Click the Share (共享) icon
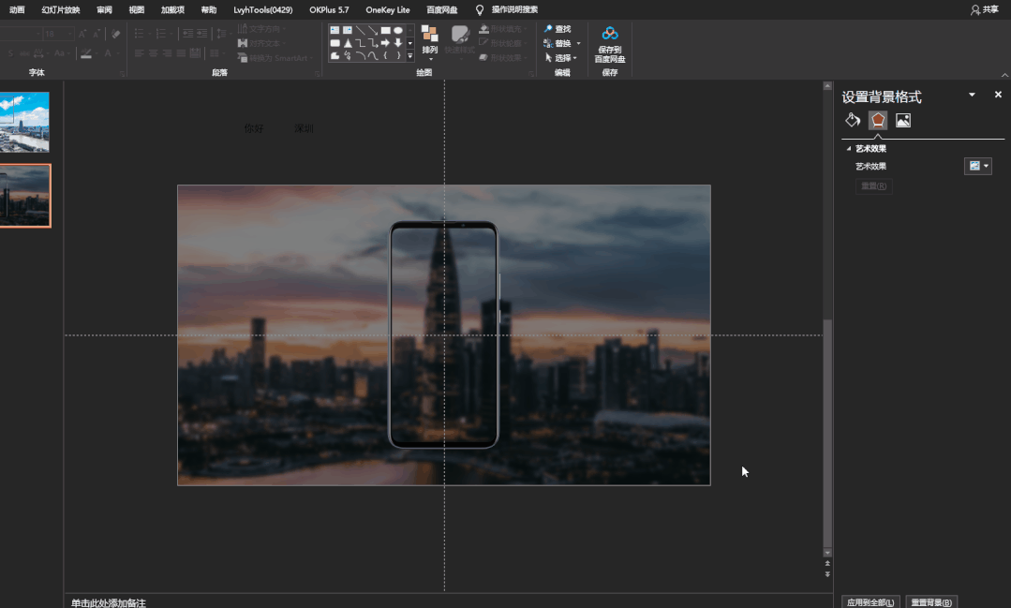Screen dimensions: 1011x608 tap(975, 9)
